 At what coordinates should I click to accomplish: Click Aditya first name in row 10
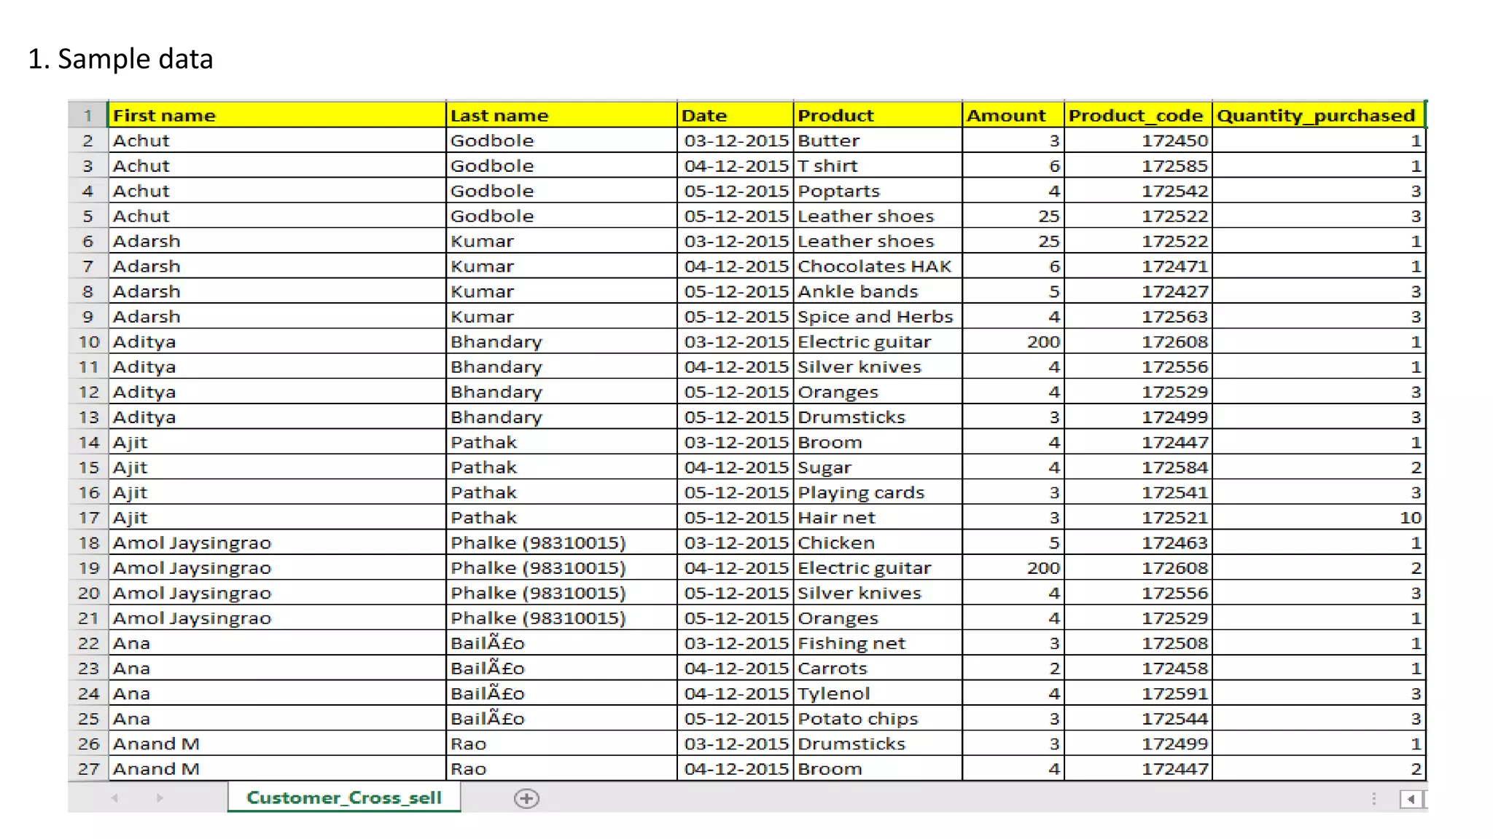pos(277,342)
